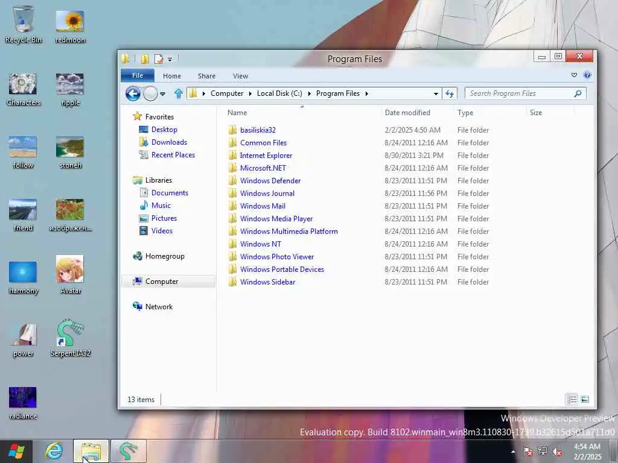Select the Avatar desktop icon
The image size is (618, 463).
[70, 274]
